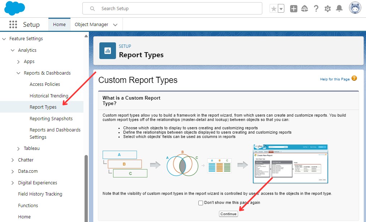Screen dimensions: 366x222
Task: Open the user profile avatar
Action: click(x=355, y=8)
